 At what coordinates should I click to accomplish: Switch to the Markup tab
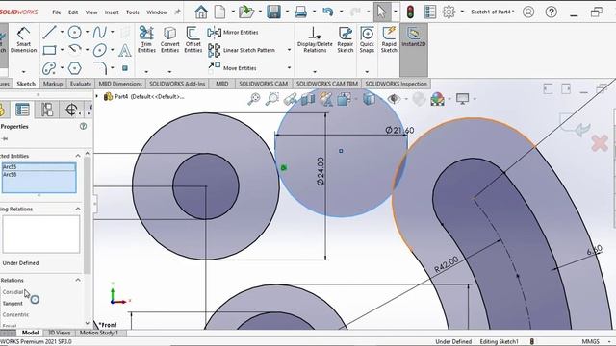[53, 84]
